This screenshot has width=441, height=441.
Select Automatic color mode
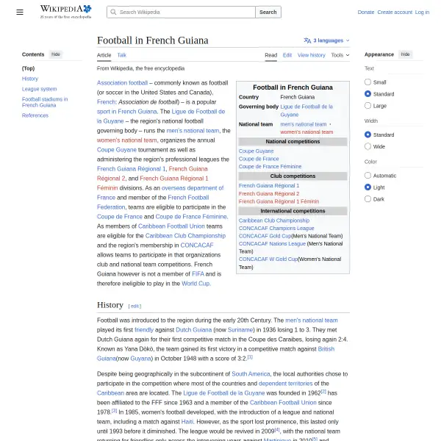[367, 176]
